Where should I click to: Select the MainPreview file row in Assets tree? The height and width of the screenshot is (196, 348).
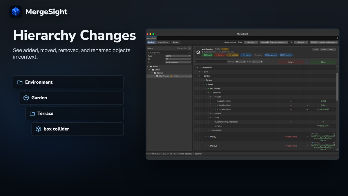coord(169,76)
